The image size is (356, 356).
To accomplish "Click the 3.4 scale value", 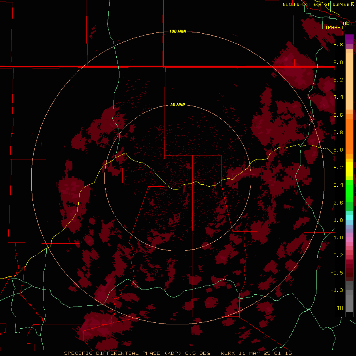I will (x=338, y=185).
